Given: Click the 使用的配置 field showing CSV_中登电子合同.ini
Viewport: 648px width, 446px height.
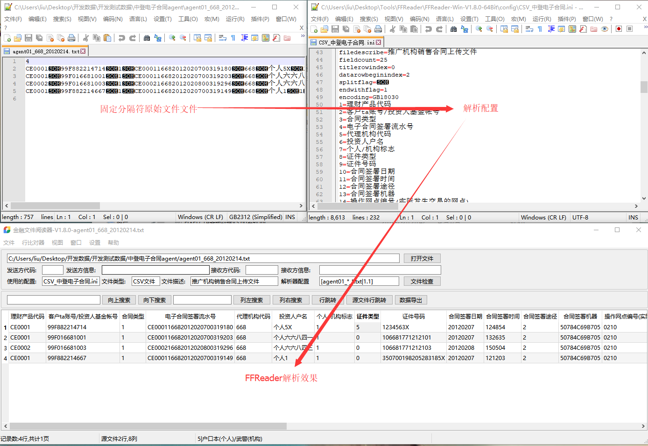Looking at the screenshot, I should click(x=70, y=281).
